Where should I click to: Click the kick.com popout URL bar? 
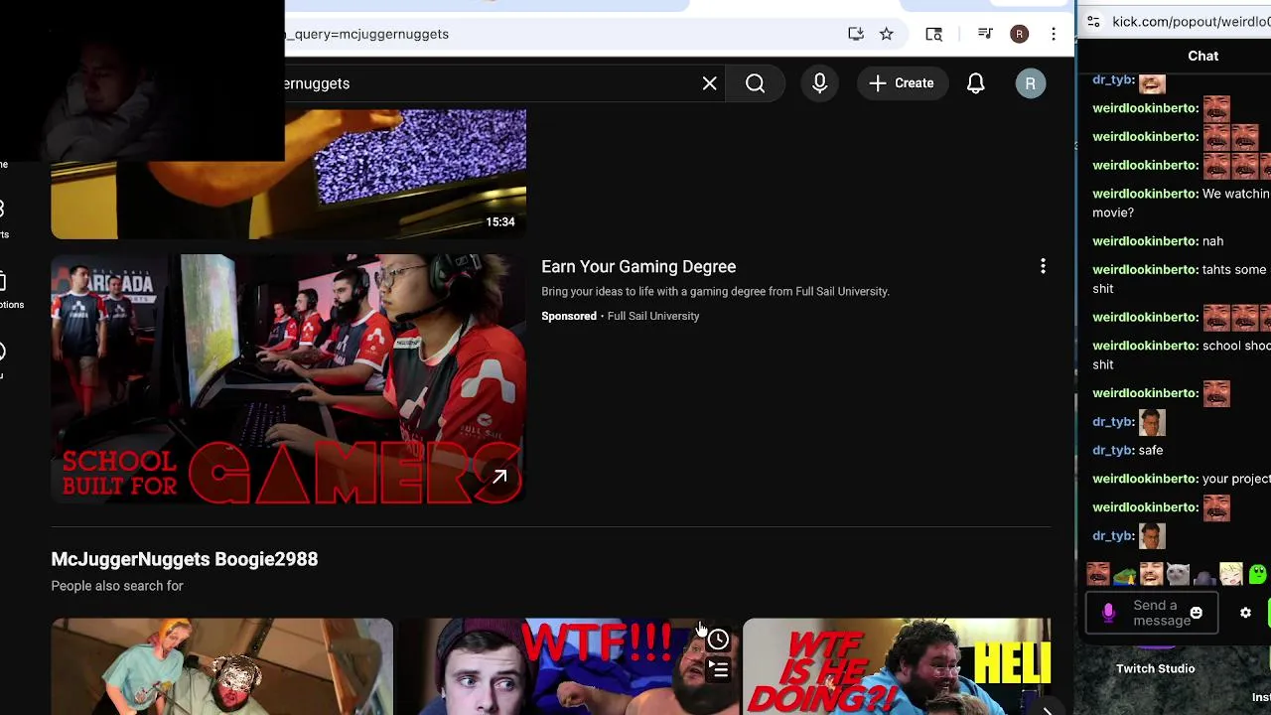(x=1190, y=22)
